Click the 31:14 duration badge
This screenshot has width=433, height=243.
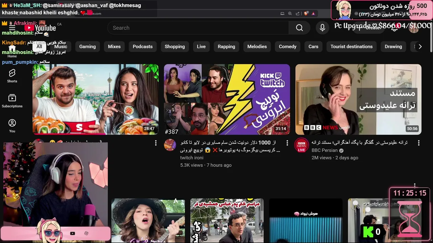(280, 129)
